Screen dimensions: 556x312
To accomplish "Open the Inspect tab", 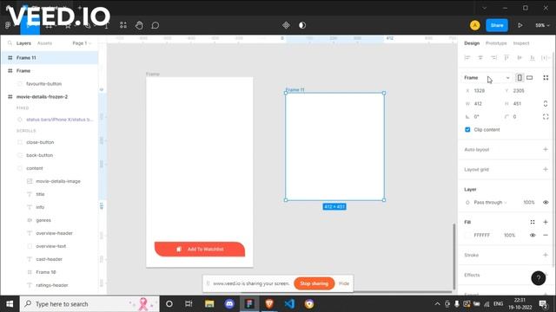I will (x=521, y=43).
